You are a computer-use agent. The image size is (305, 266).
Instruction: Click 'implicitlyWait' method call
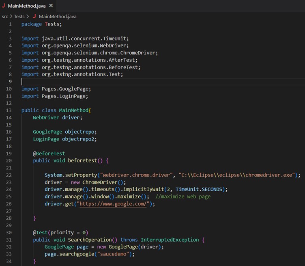[x=144, y=189]
